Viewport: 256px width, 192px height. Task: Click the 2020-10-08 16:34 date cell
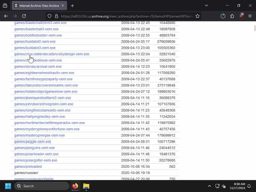click(x=135, y=166)
